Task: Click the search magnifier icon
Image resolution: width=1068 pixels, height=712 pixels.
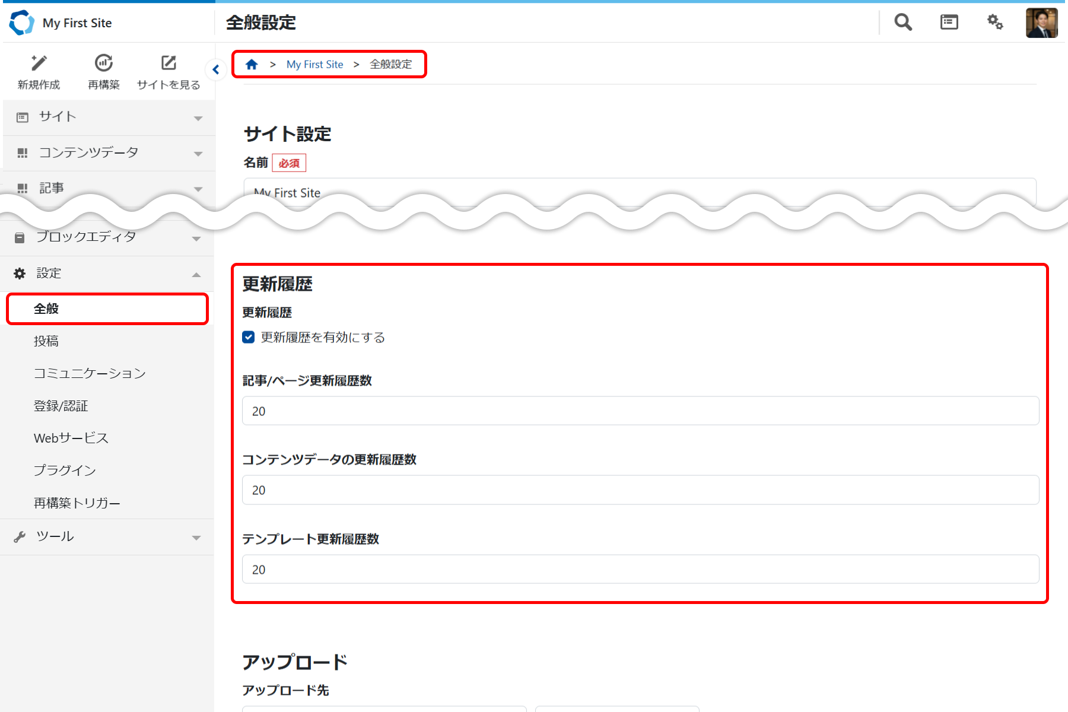Action: tap(903, 23)
